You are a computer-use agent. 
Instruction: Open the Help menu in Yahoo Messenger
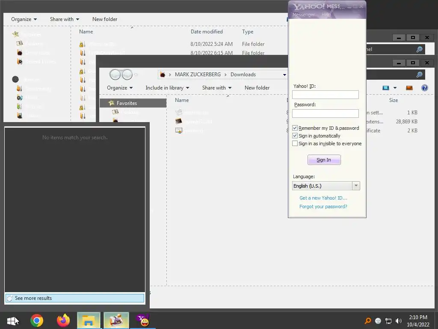[x=326, y=15]
